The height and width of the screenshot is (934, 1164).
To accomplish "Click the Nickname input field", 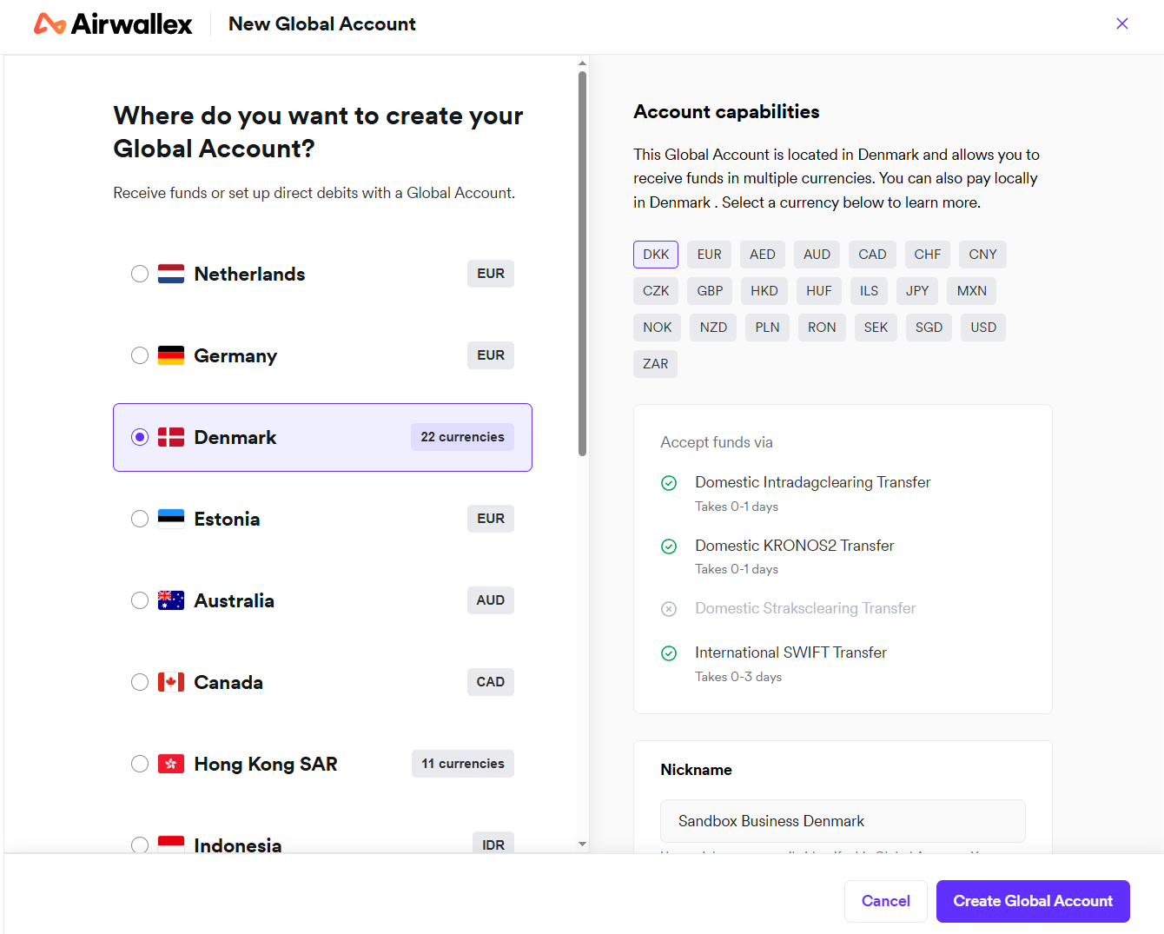I will click(843, 821).
